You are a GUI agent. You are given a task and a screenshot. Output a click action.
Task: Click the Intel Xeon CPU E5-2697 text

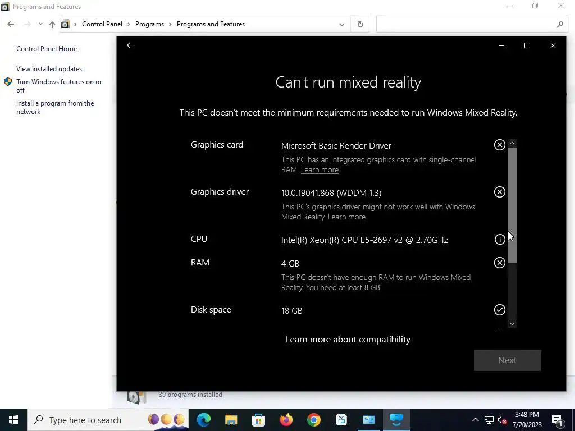[x=364, y=240]
